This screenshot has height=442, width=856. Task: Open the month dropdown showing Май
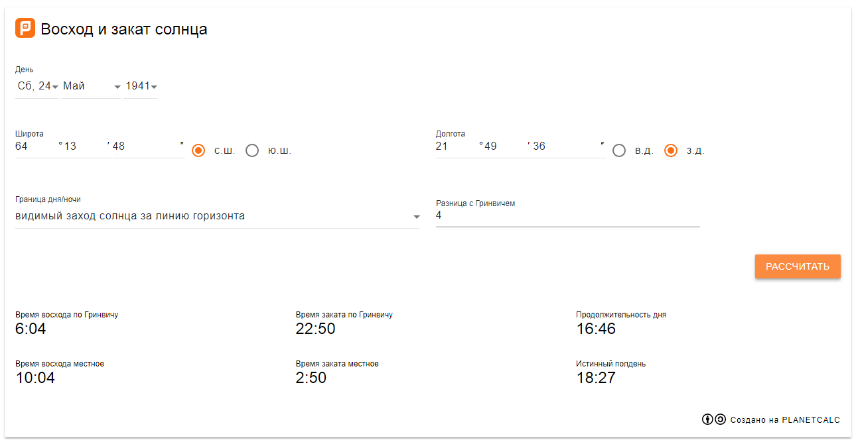pyautogui.click(x=92, y=86)
